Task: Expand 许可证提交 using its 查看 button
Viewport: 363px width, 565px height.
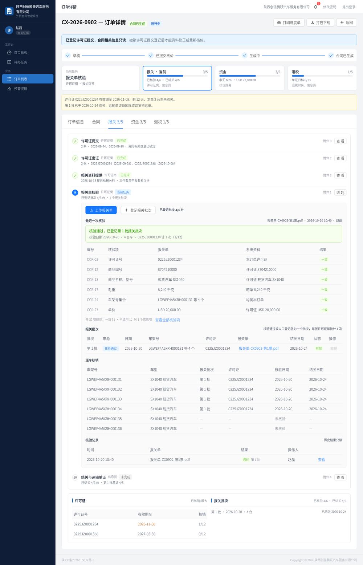Action: [340, 141]
